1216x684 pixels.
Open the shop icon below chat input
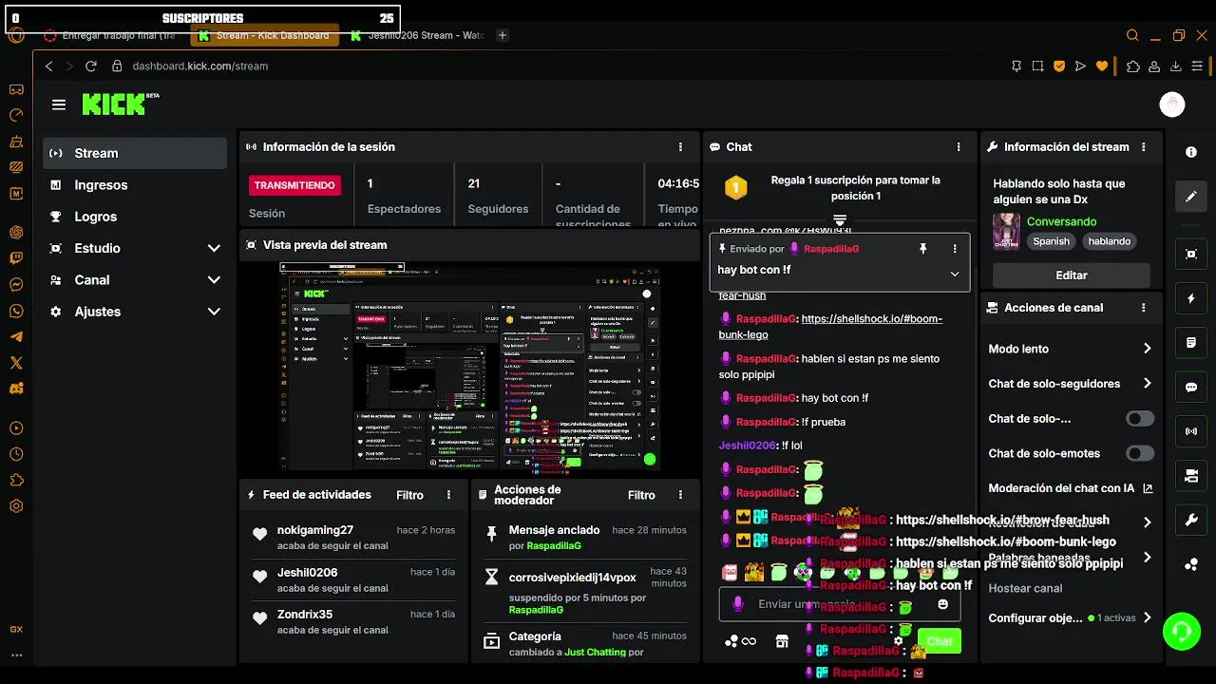tap(782, 641)
